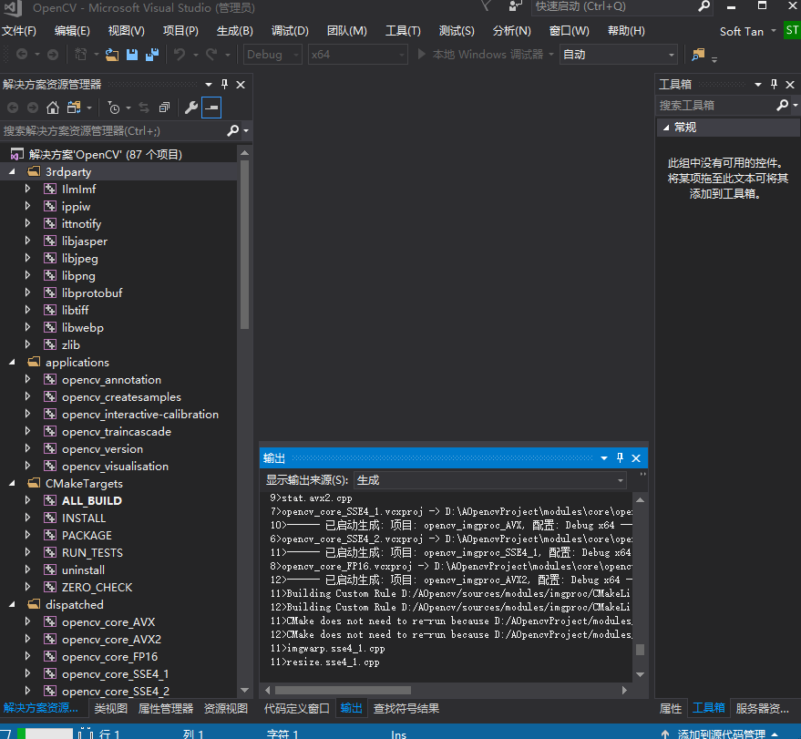Expand the libjpeg project node

27,258
